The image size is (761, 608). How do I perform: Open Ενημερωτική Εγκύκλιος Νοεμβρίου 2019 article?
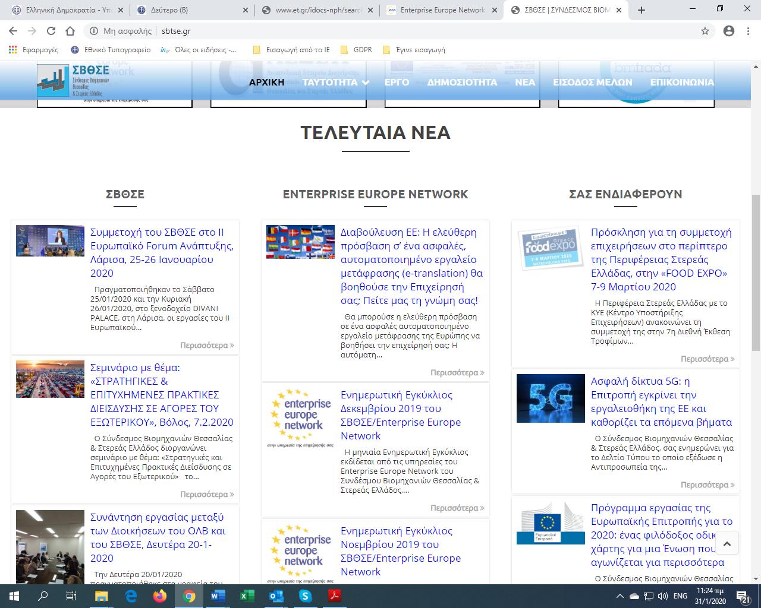click(401, 551)
